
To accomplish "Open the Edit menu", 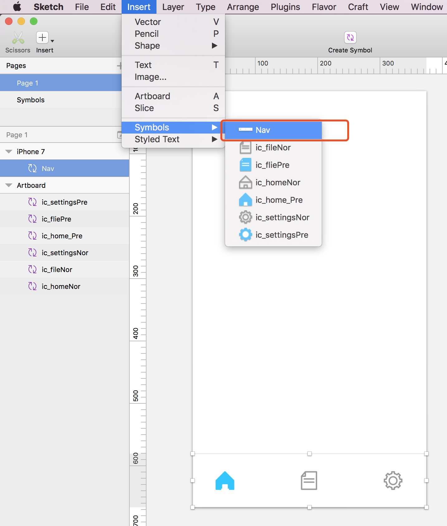I will coord(108,7).
